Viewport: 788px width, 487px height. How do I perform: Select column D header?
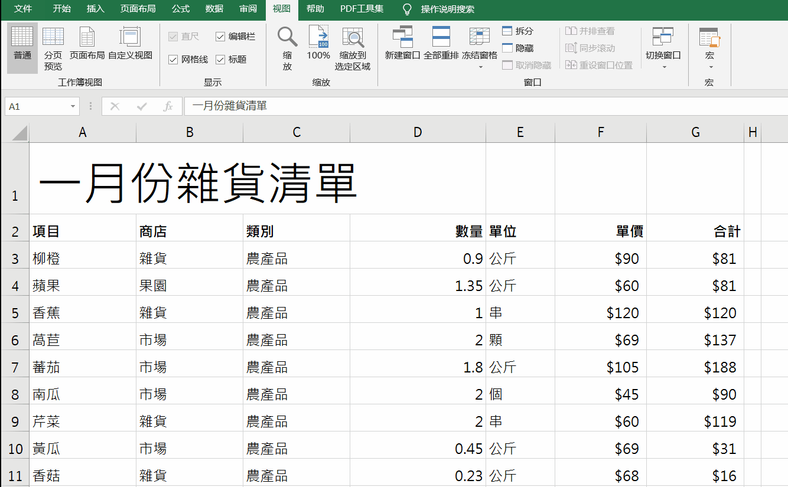point(418,133)
